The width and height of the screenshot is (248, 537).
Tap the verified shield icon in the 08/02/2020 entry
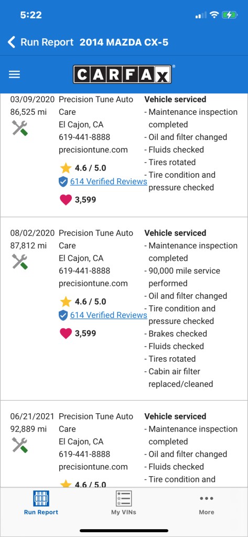point(63,315)
